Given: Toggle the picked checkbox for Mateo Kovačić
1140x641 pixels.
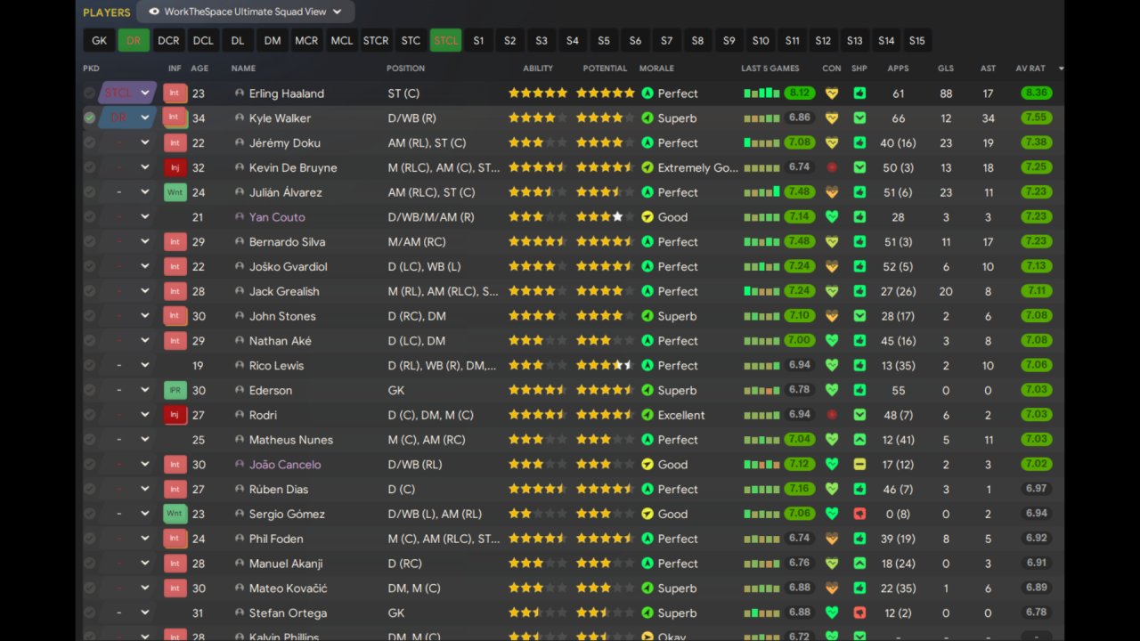Looking at the screenshot, I should point(89,588).
